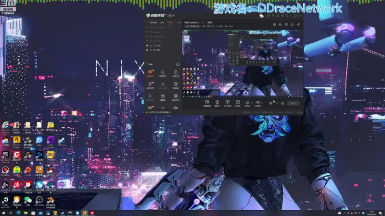Open toolbox more-options circle button
Image resolution: width=385 pixels, height=216 pixels.
[x=178, y=64]
